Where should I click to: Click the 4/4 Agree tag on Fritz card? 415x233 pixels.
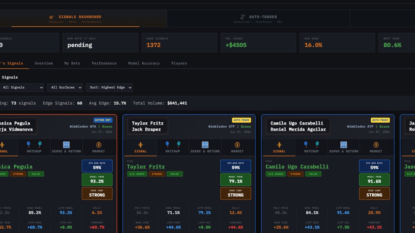click(x=137, y=174)
